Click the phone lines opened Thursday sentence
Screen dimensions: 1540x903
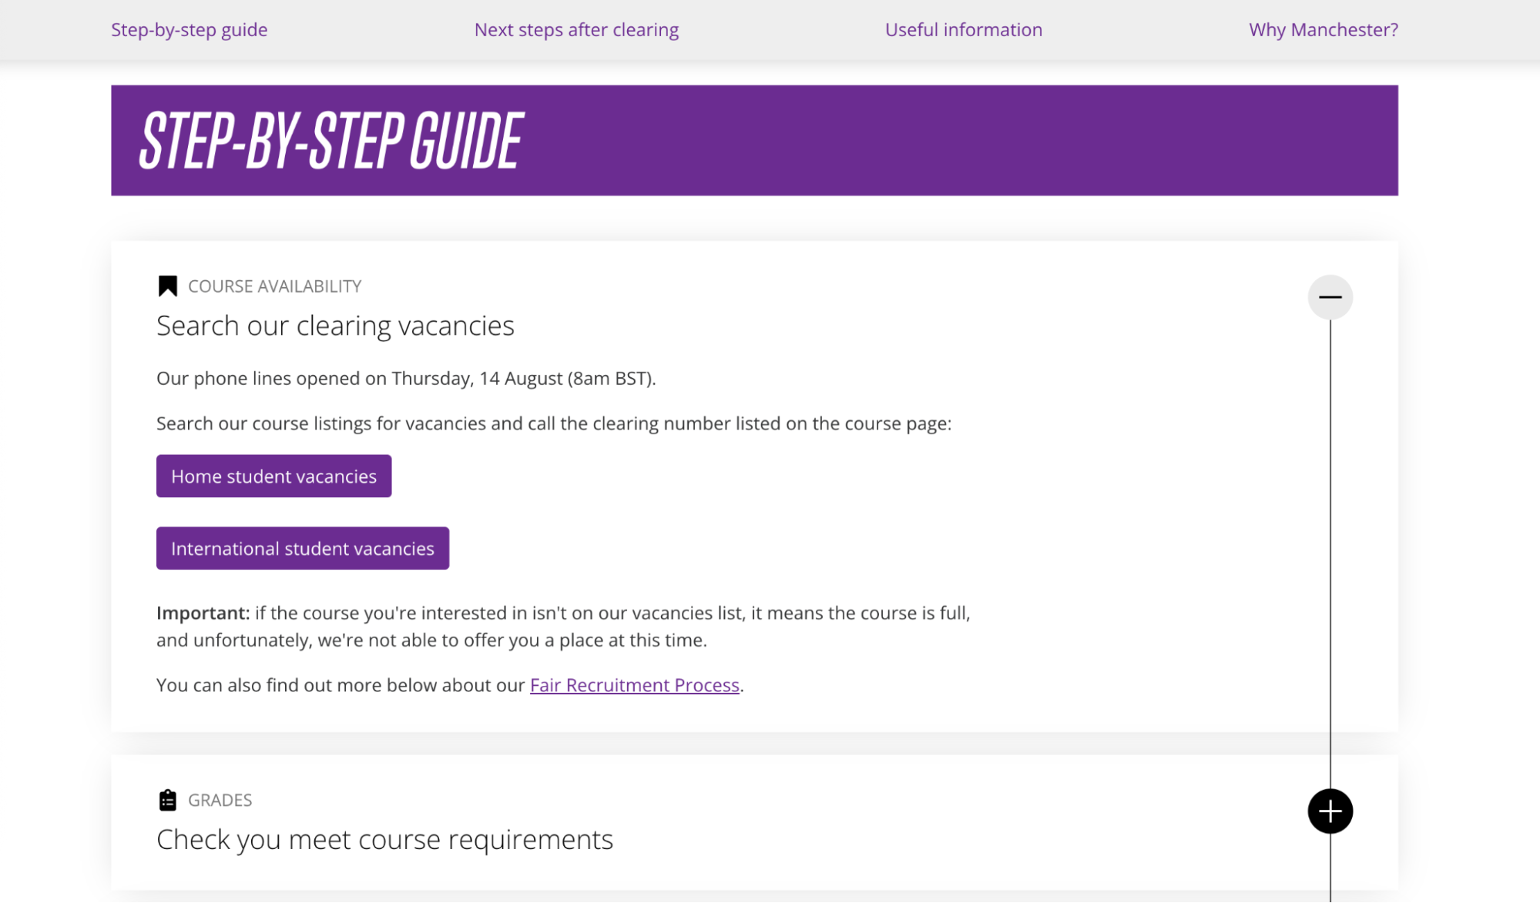(406, 379)
